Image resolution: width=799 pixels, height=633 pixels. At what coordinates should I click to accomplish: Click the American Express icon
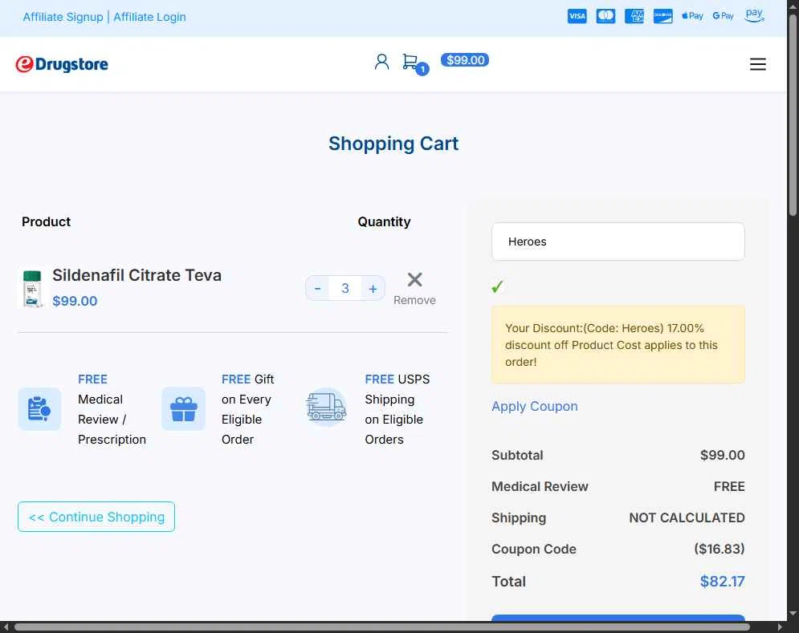634,16
